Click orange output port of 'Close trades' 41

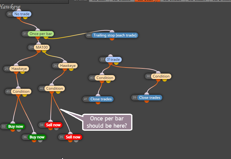pyautogui.click(x=98, y=103)
